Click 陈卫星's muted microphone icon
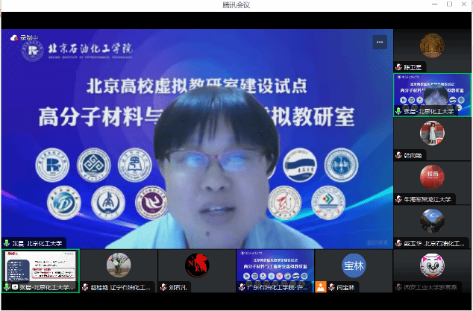The width and height of the screenshot is (473, 311). click(x=399, y=67)
